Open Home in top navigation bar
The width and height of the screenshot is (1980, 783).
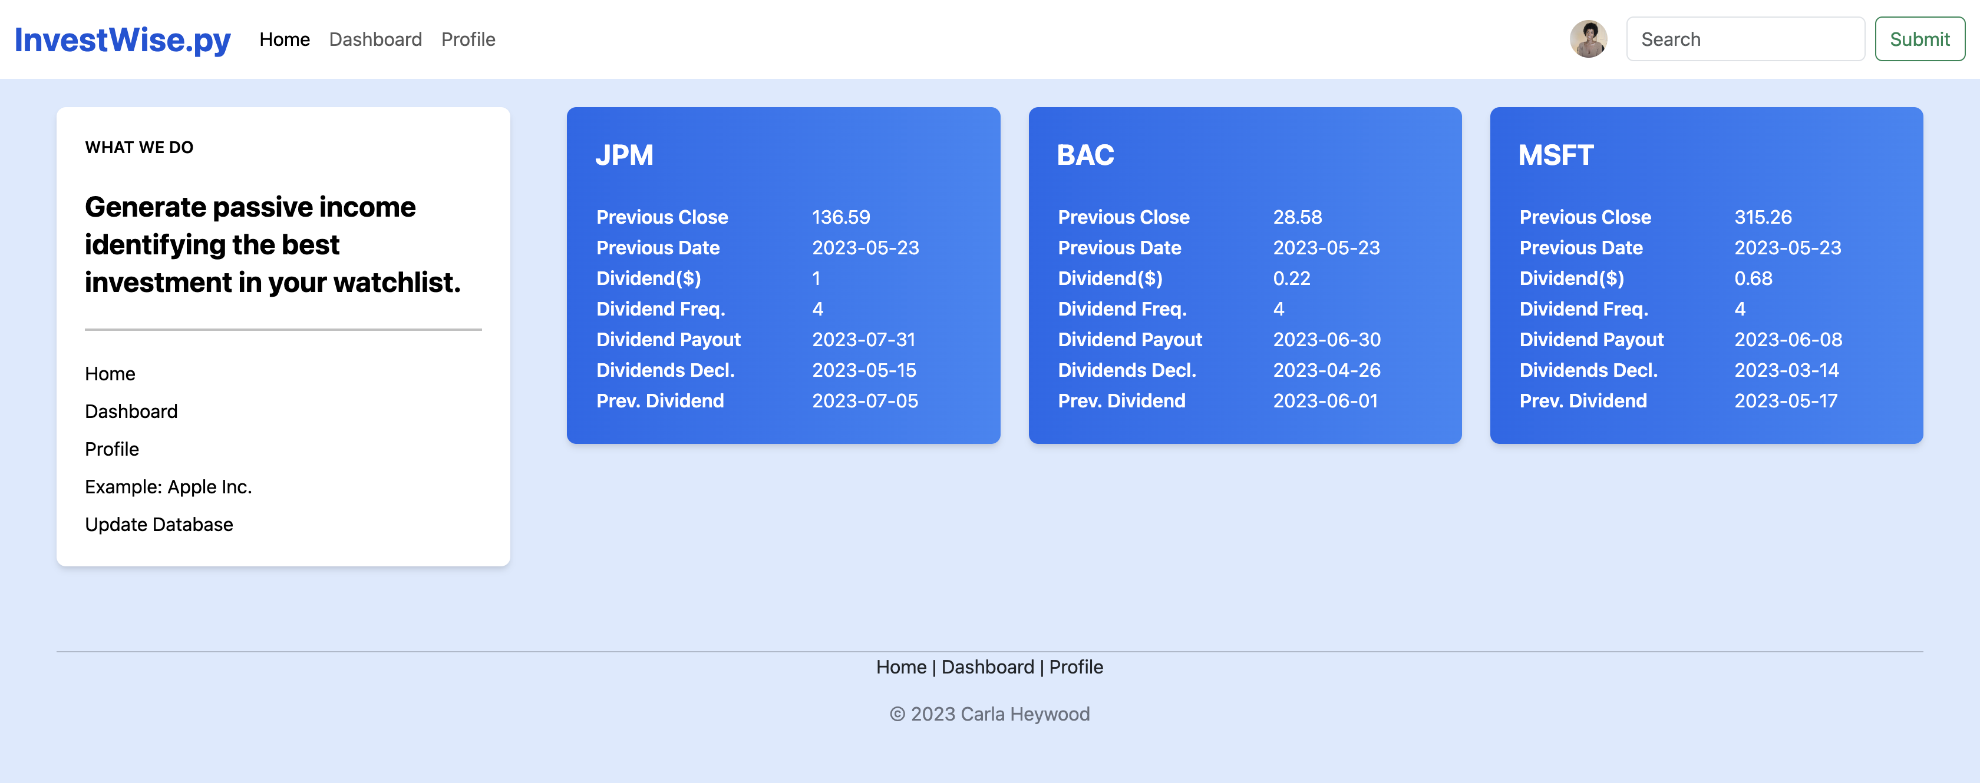tap(285, 39)
